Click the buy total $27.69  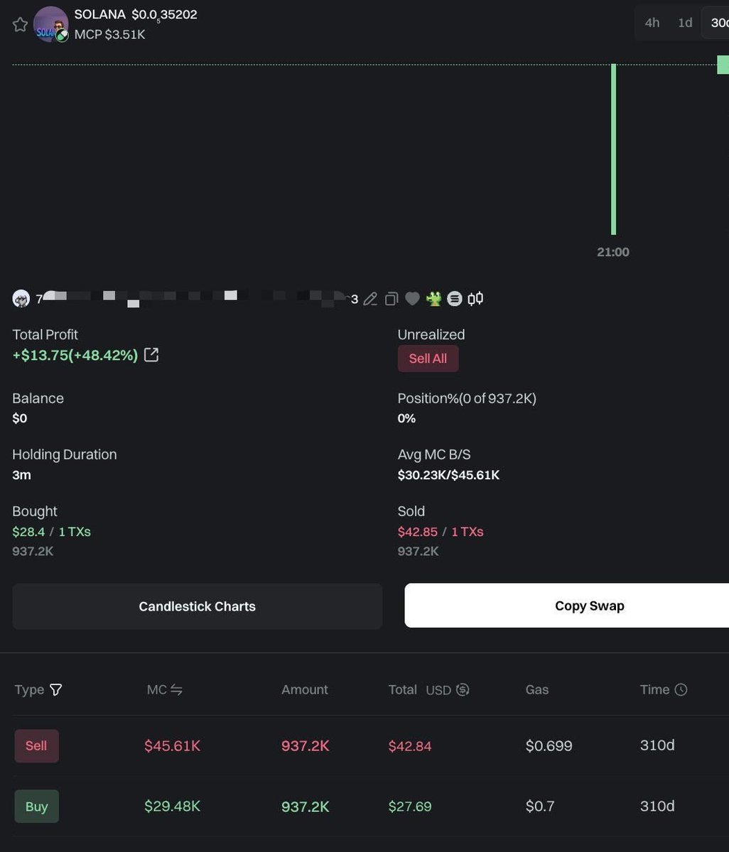[410, 807]
